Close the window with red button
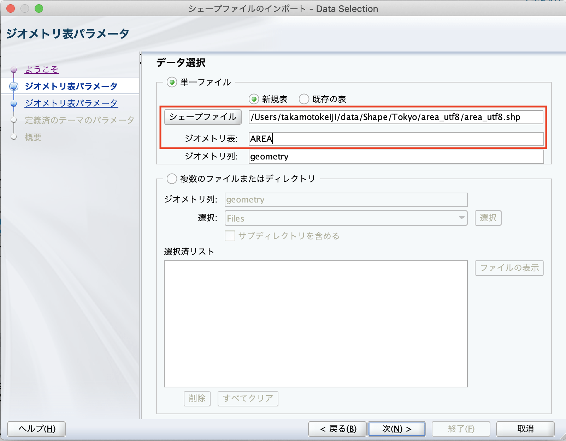 (11, 8)
